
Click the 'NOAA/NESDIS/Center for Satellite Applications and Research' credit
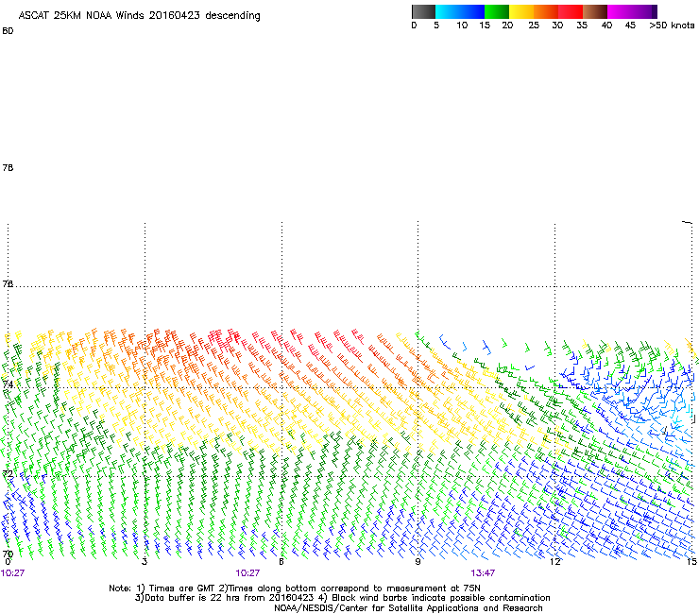408,608
